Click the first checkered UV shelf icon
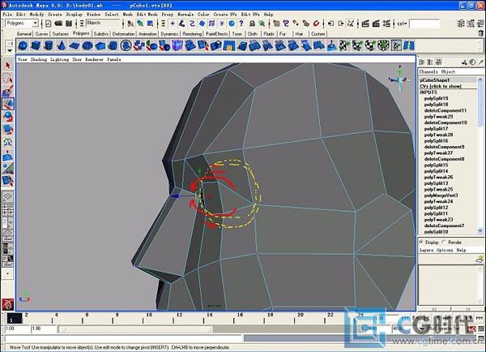 pyautogui.click(x=344, y=46)
